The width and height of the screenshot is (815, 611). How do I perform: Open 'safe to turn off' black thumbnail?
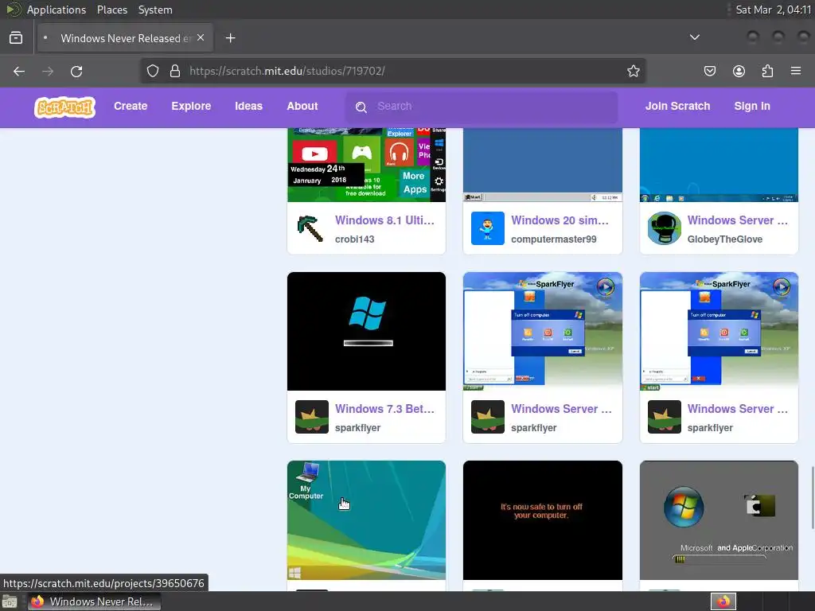543,520
